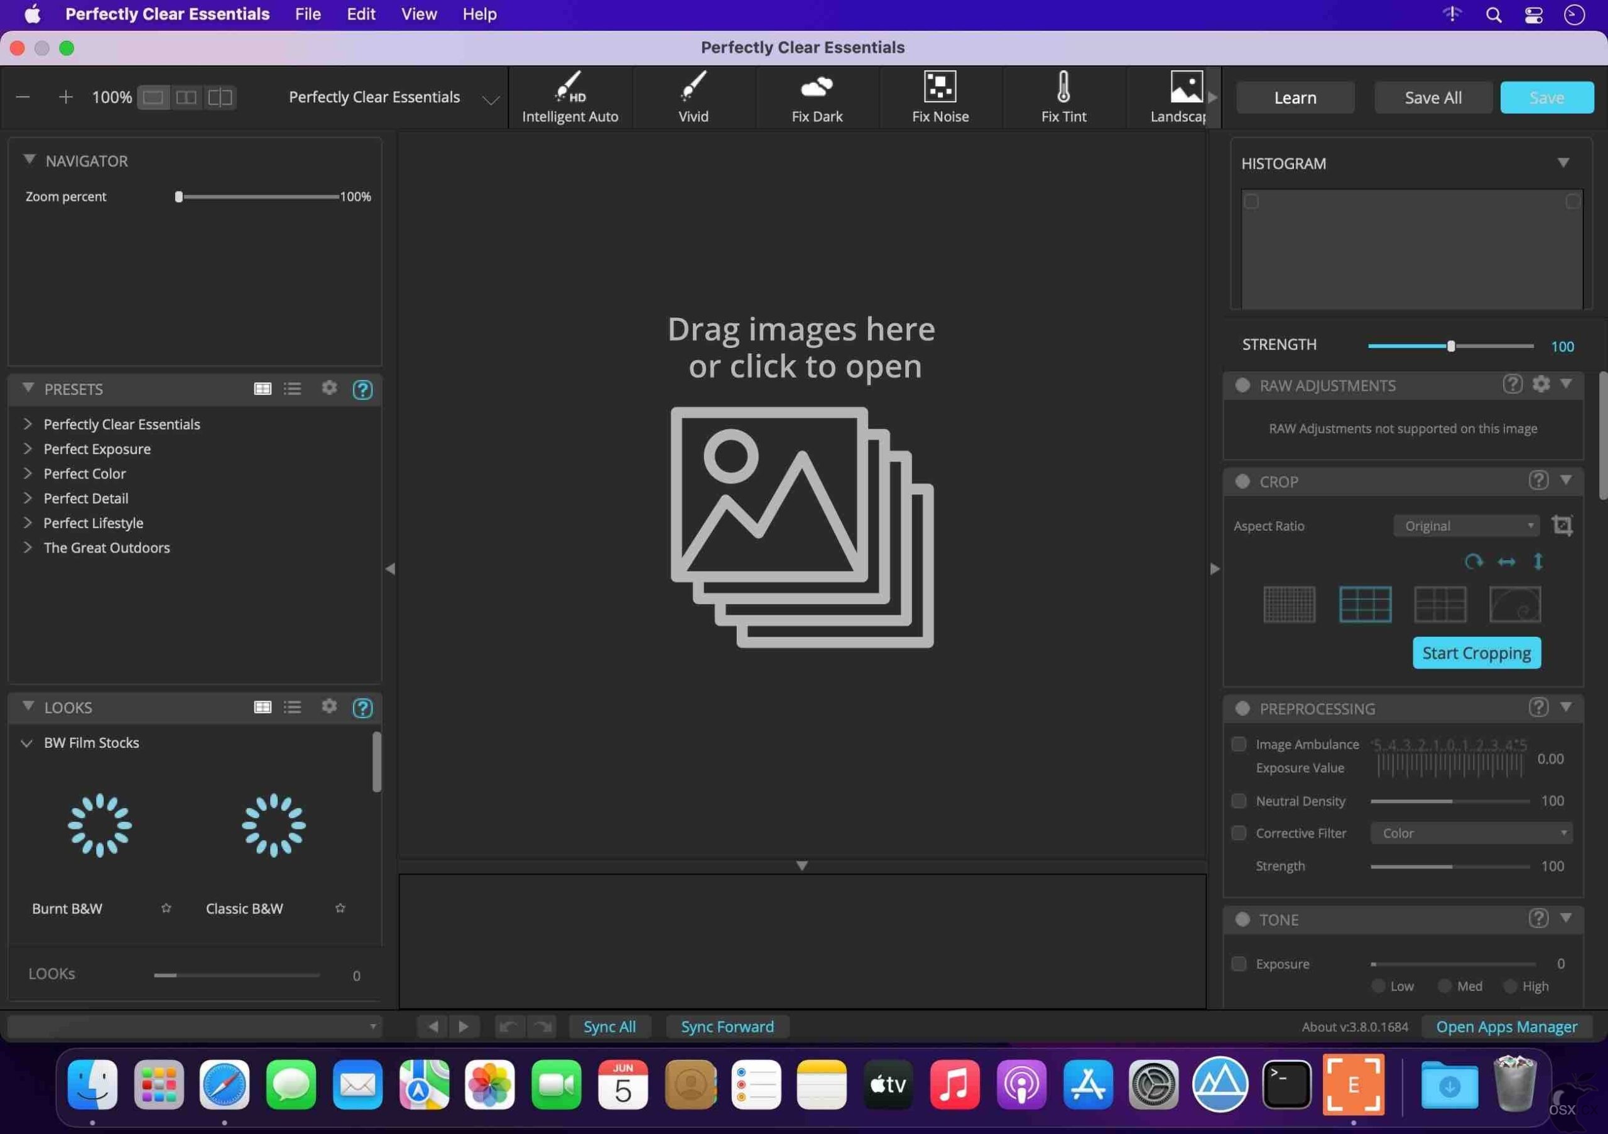Show Looks panel as list
Screen dimensions: 1608x1134
pyautogui.click(x=293, y=707)
